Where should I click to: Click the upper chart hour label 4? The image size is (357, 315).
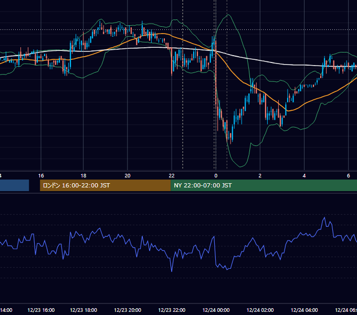pyautogui.click(x=304, y=176)
